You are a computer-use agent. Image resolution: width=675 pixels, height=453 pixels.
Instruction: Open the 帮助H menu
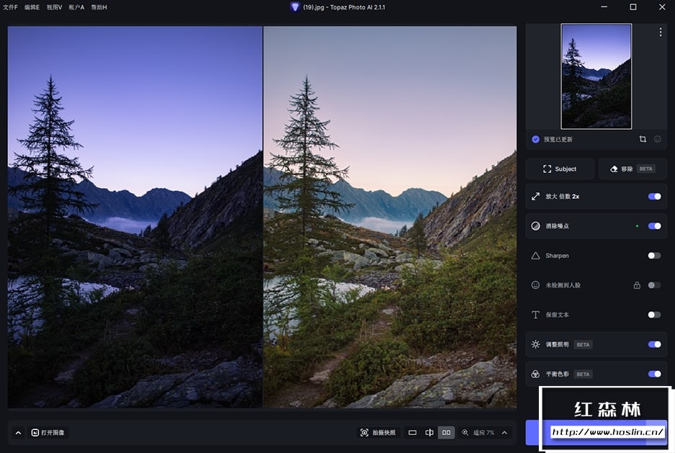click(x=99, y=7)
